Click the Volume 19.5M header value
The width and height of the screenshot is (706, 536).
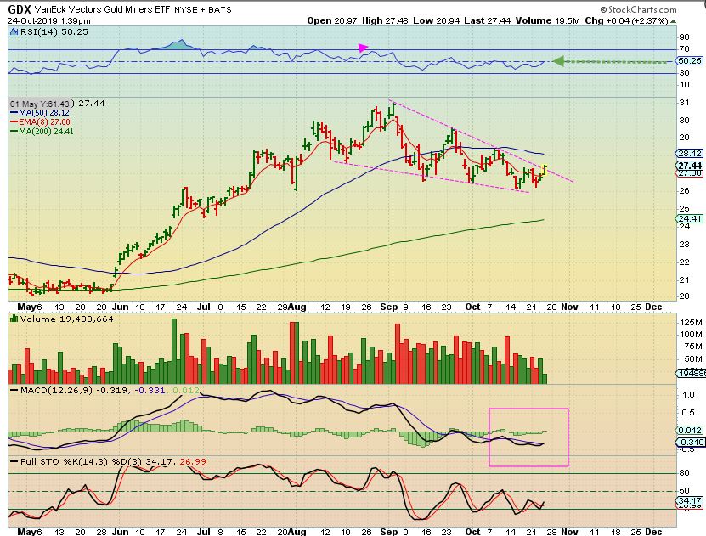coord(547,20)
